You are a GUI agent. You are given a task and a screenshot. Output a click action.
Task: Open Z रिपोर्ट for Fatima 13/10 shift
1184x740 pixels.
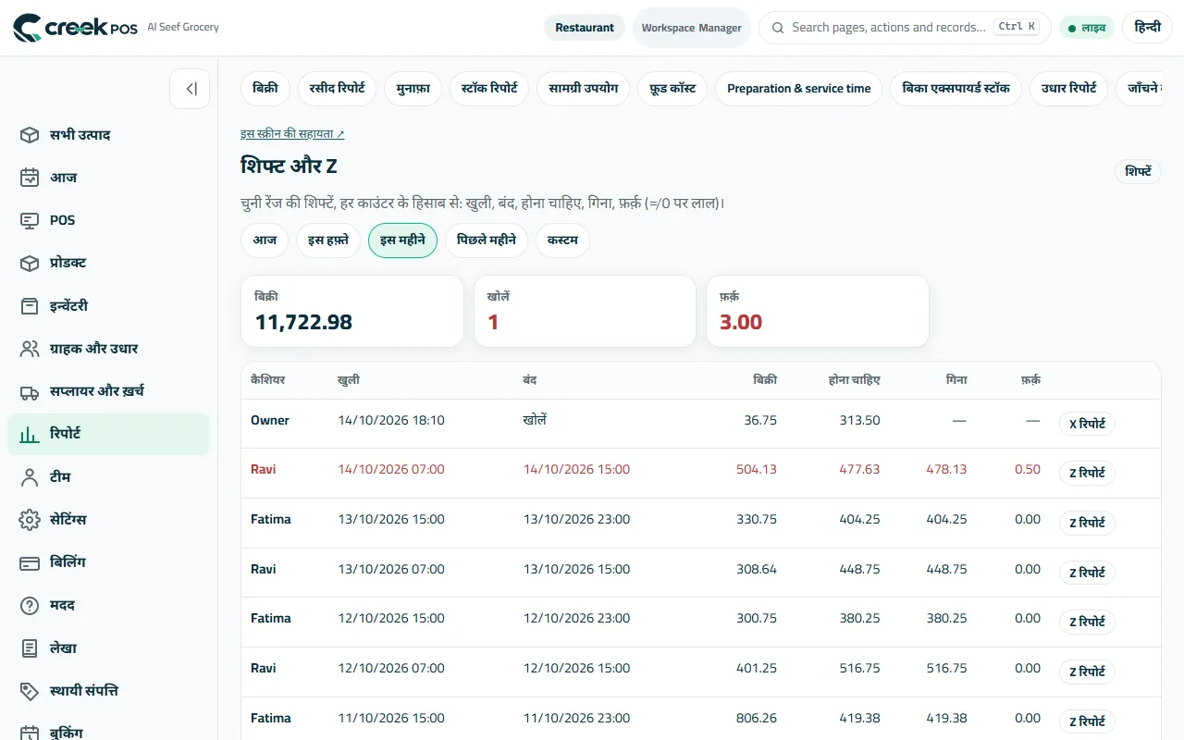[x=1087, y=523]
